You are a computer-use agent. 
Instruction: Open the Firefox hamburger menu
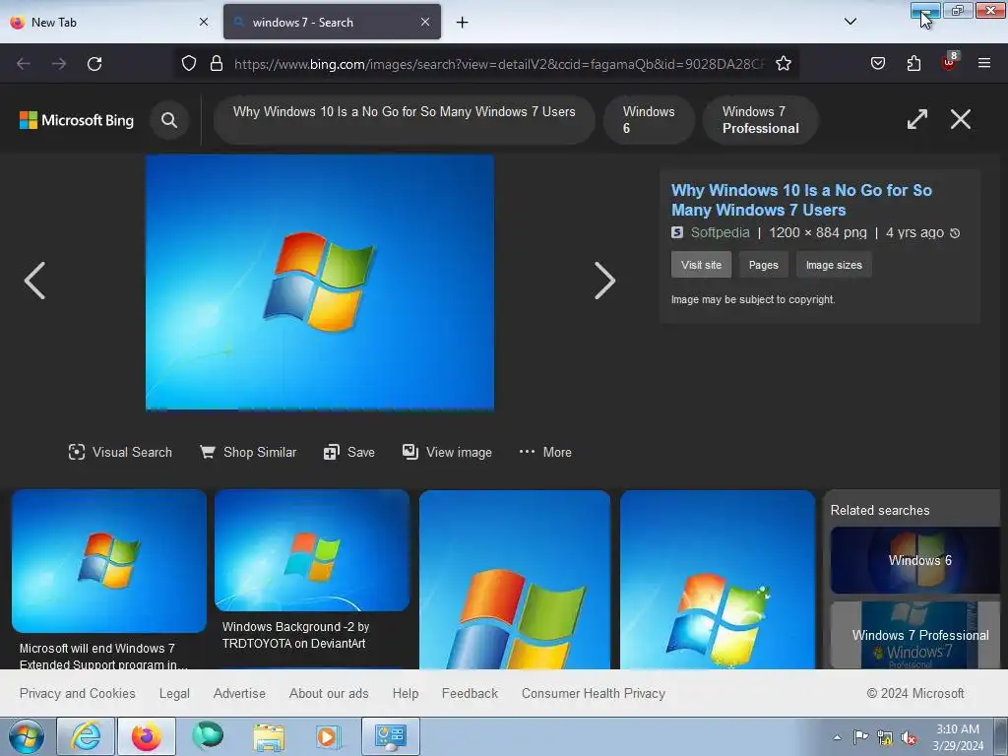coord(984,63)
